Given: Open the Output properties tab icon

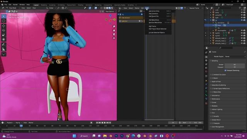Looking at the screenshot, I should pos(206,61).
